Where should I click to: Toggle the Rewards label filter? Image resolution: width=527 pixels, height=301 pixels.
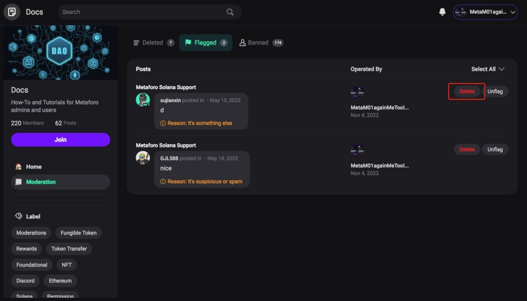pos(26,248)
